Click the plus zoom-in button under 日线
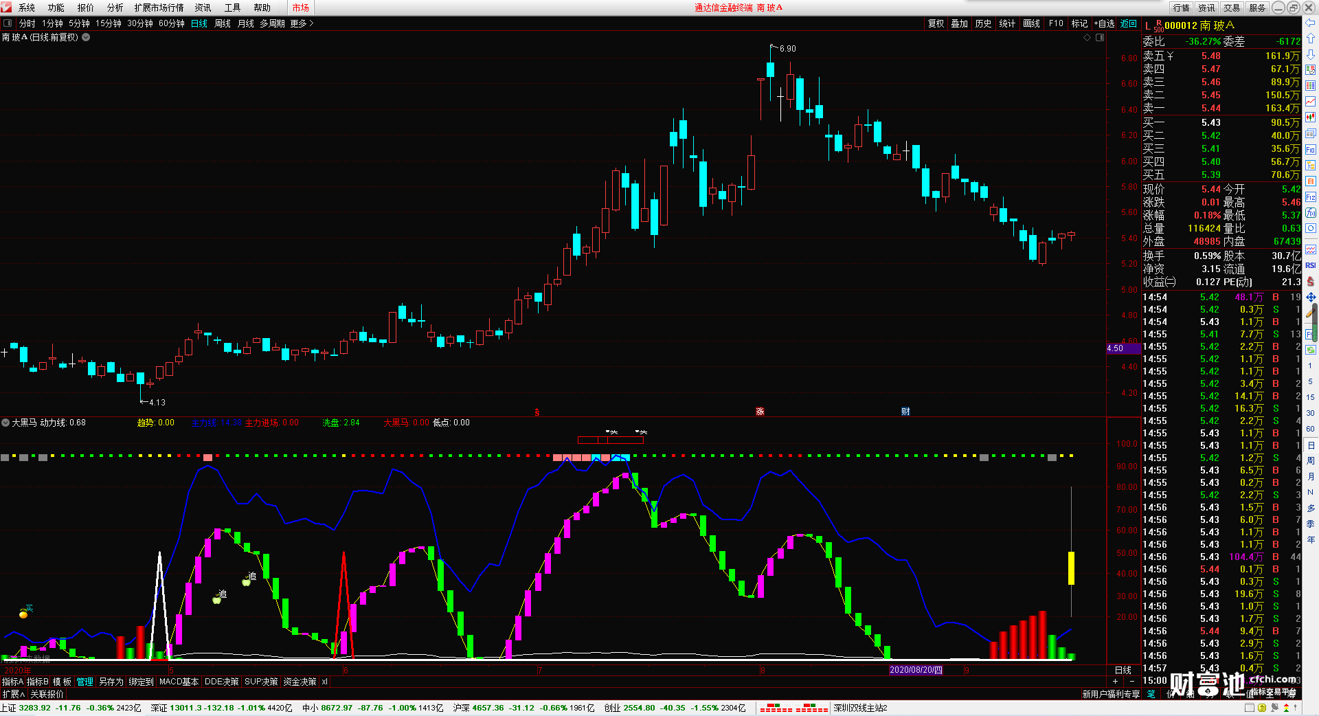Image resolution: width=1319 pixels, height=716 pixels. tap(1115, 681)
